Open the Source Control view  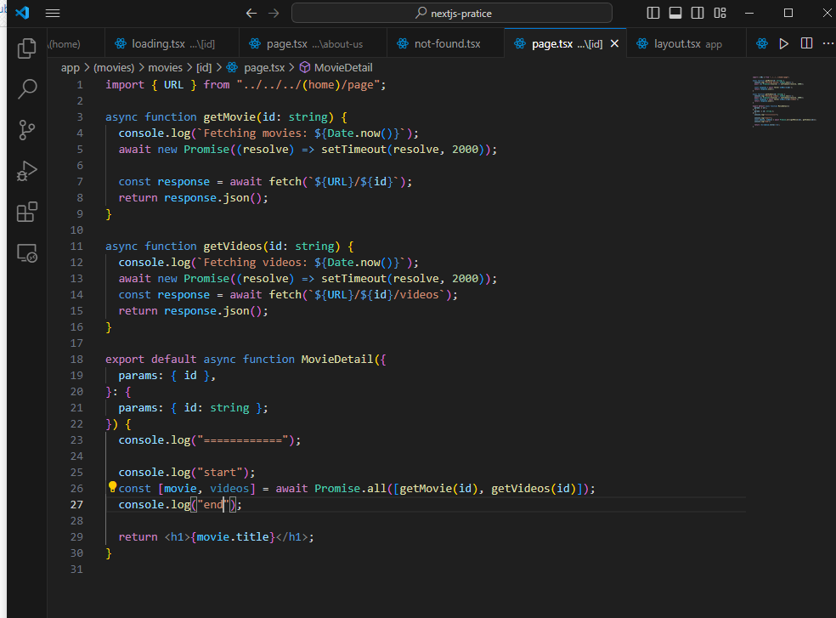[27, 130]
